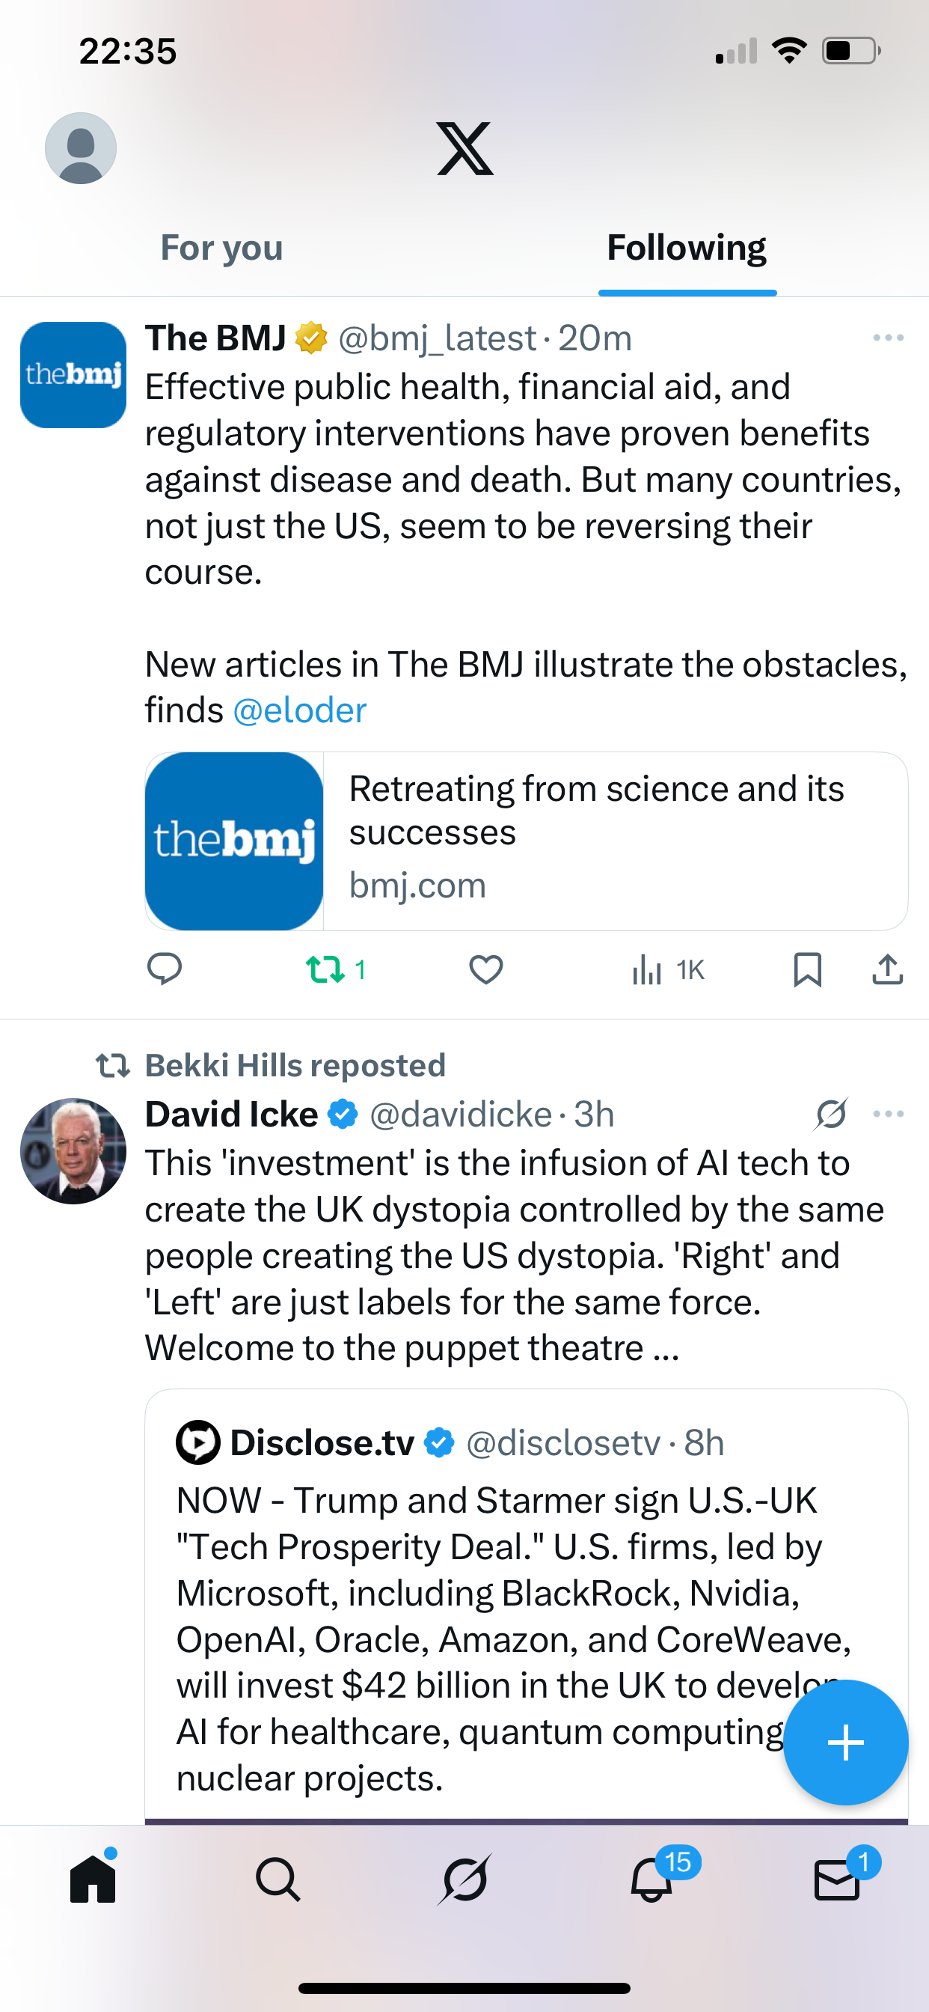Undo the repost on The BMJ post

[325, 969]
